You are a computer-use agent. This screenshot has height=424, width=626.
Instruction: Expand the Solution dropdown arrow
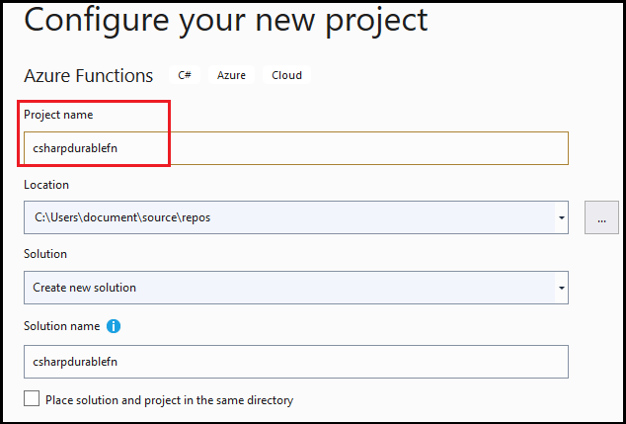pyautogui.click(x=561, y=288)
